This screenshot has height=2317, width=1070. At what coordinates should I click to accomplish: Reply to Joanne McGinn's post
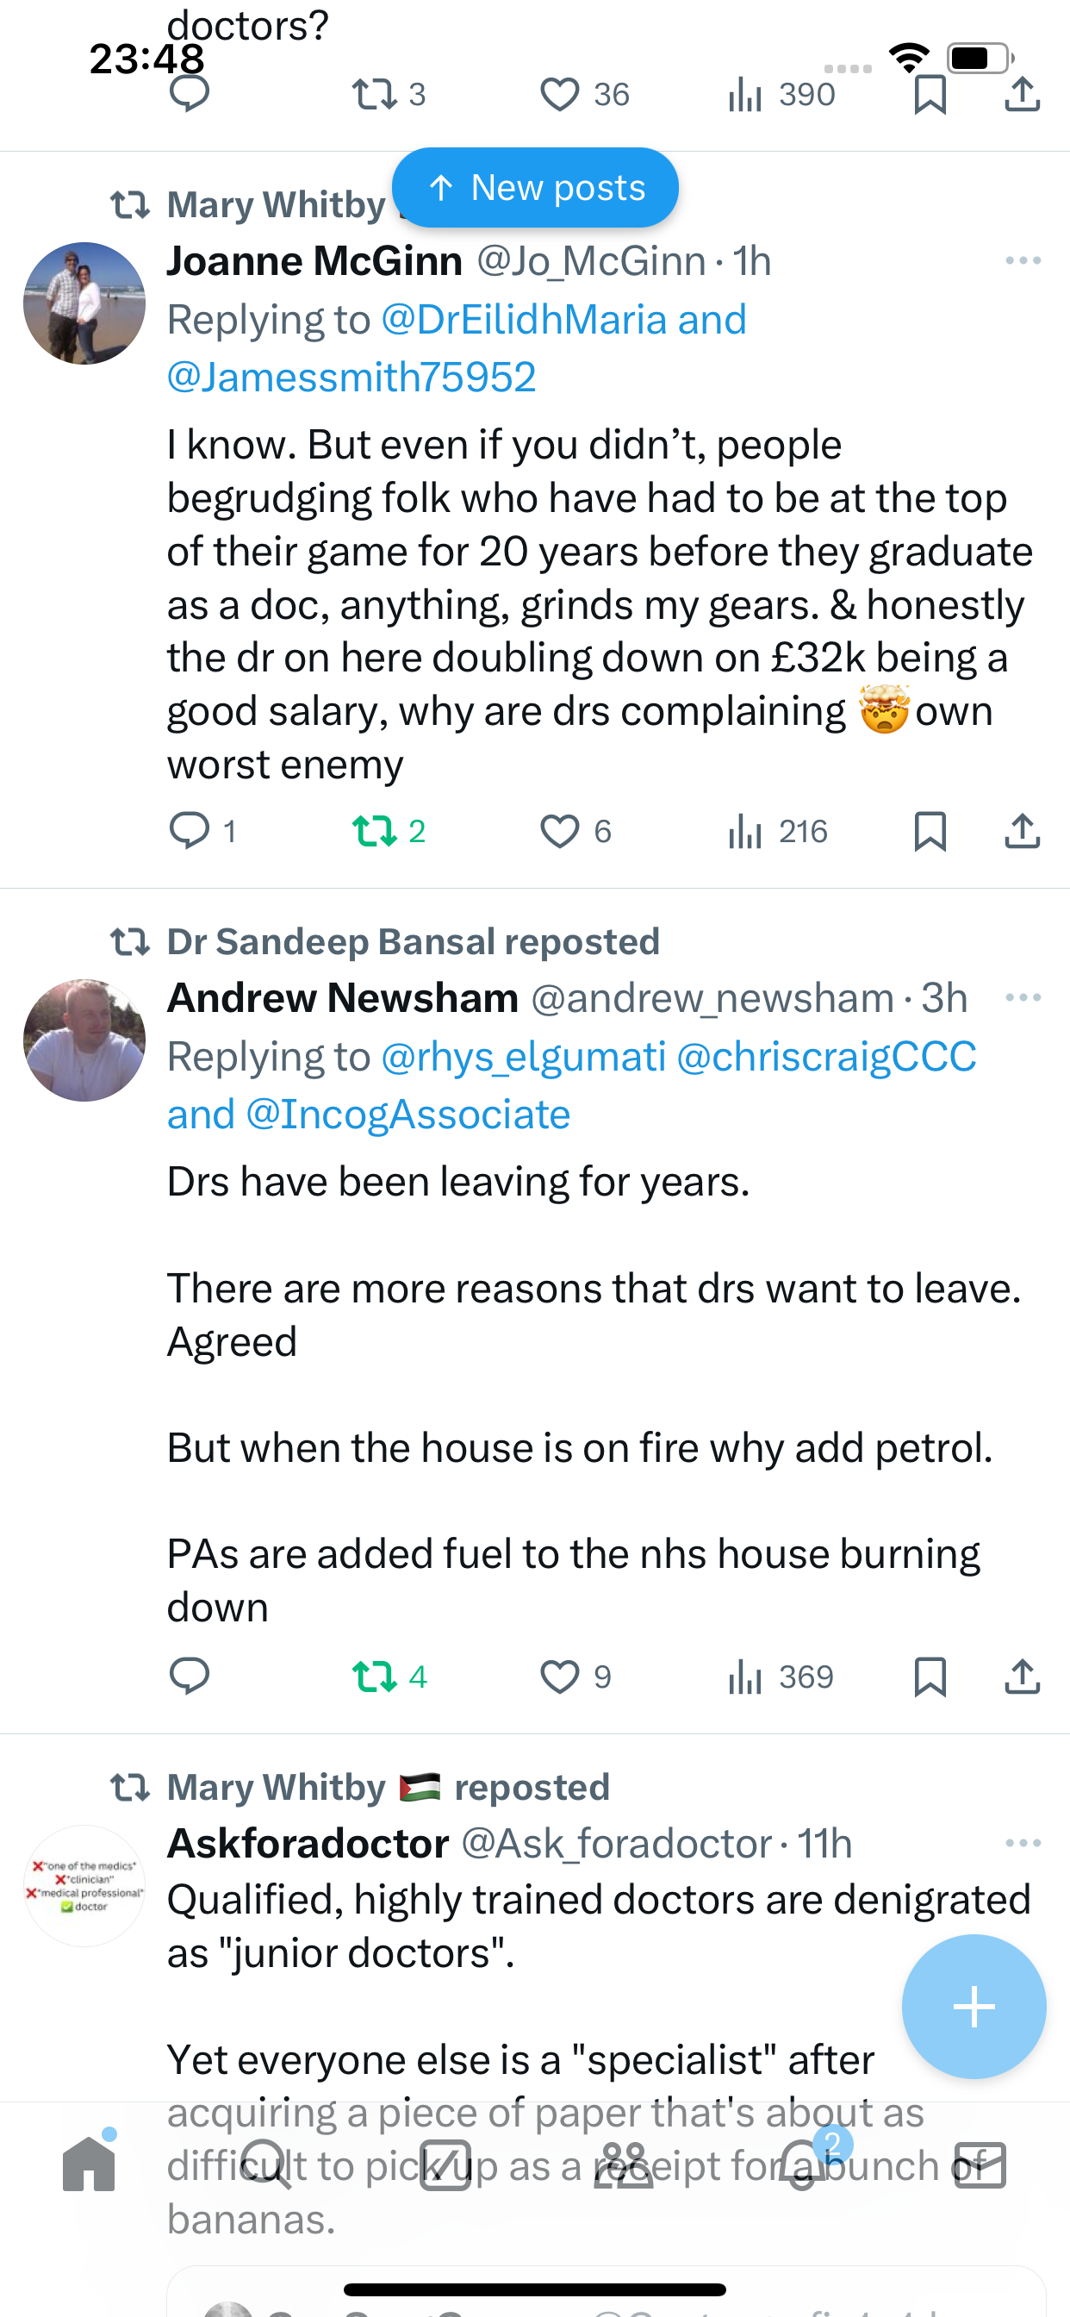point(190,830)
